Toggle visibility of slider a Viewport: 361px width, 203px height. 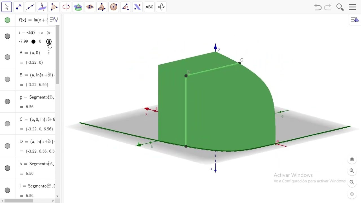tap(7, 36)
